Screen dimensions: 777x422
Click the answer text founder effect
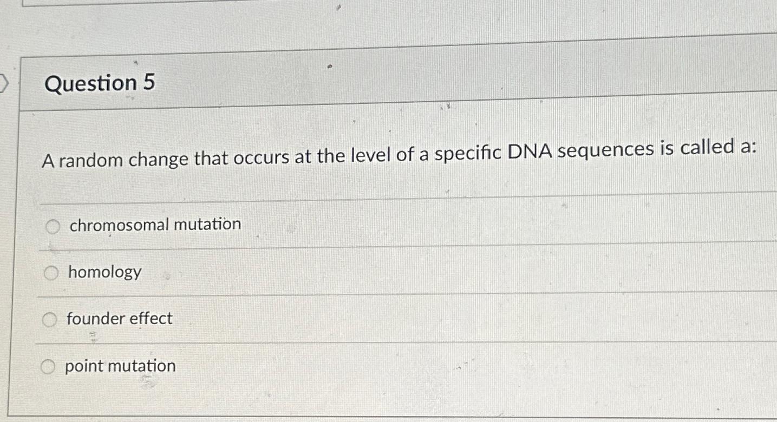coord(120,319)
